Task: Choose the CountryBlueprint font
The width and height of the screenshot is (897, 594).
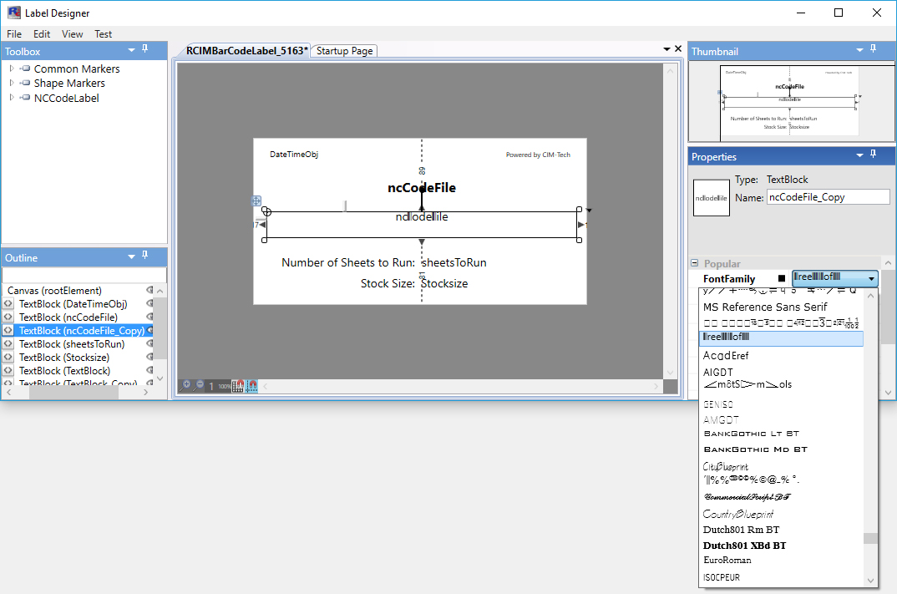Action: [738, 514]
